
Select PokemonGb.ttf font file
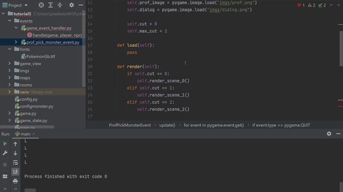coord(38,57)
